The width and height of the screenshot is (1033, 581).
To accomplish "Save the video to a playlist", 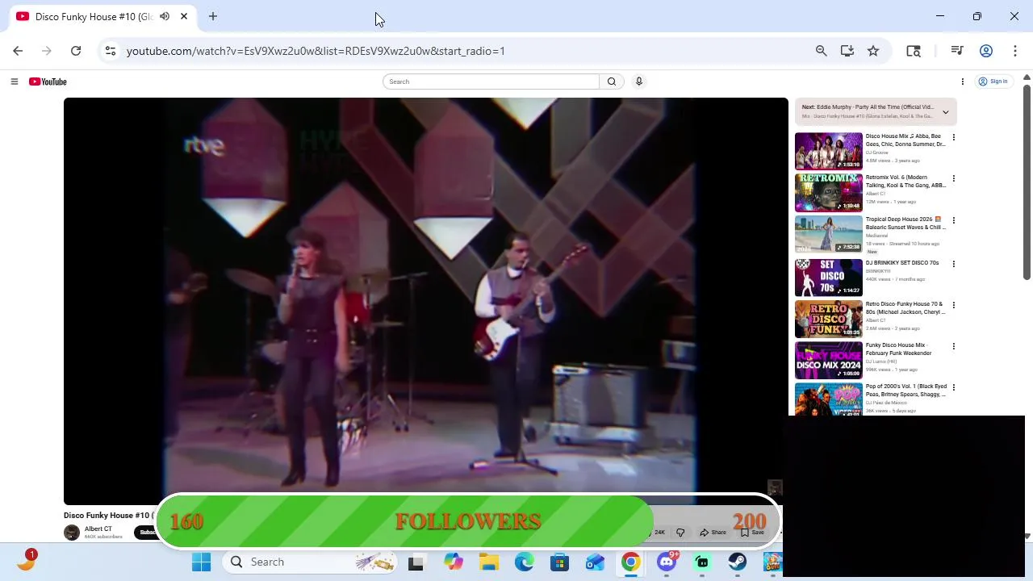I will pos(752,533).
